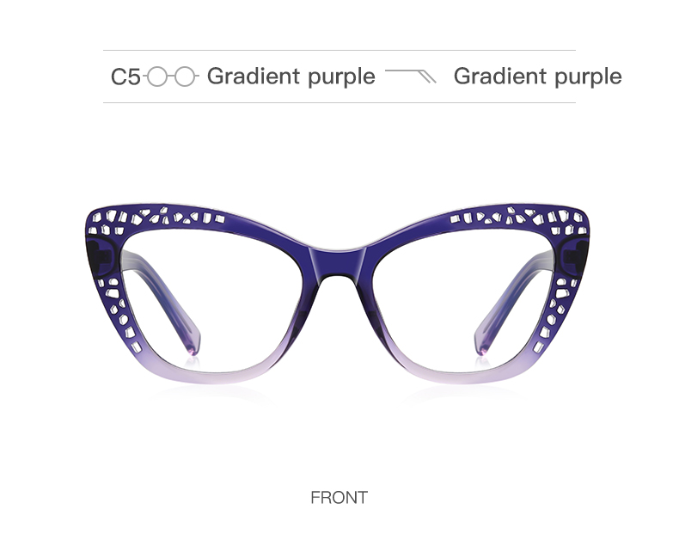Click the left temple arm tip
The height and width of the screenshot is (540, 679).
193,342
